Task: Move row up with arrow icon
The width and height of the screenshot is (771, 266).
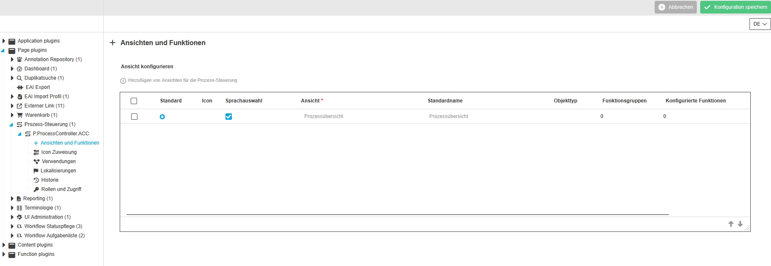Action: click(731, 224)
